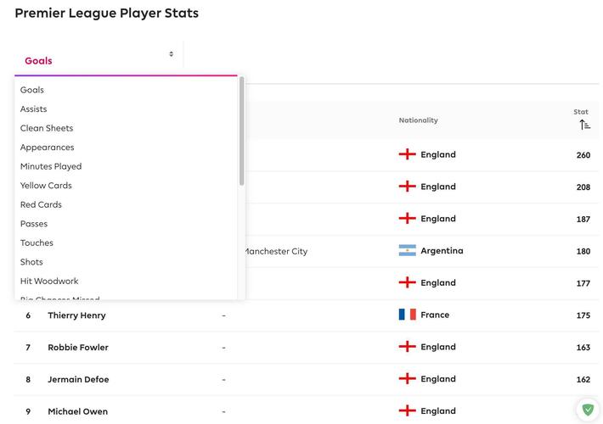Select Hit Woodwork option

pyautogui.click(x=49, y=282)
